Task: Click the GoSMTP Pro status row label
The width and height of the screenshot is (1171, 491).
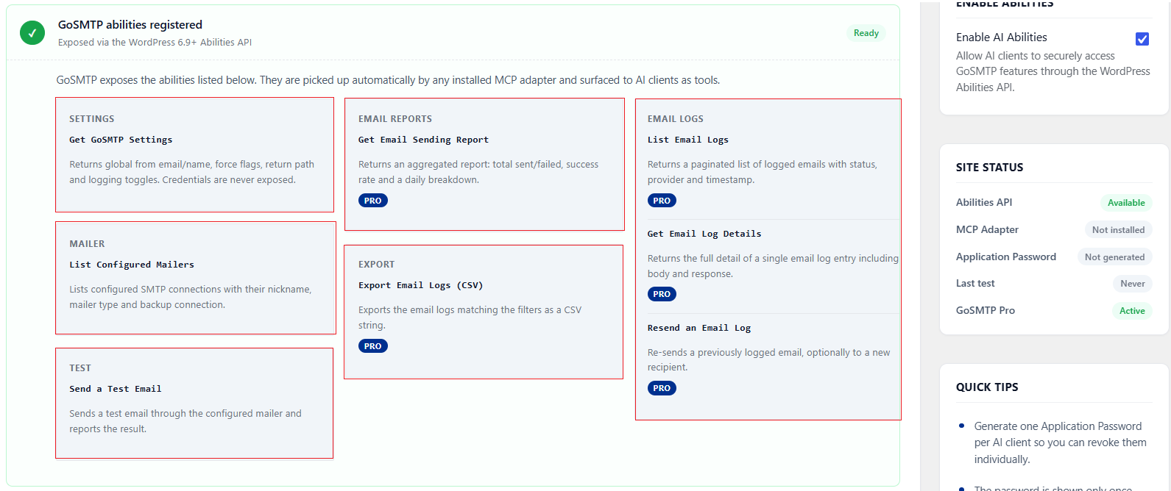Action: tap(986, 311)
